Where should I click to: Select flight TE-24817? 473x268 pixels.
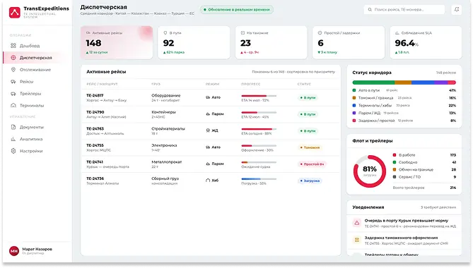tap(211, 98)
